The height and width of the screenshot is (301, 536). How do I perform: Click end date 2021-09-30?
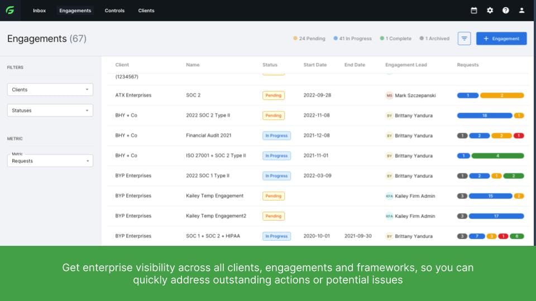pyautogui.click(x=358, y=236)
